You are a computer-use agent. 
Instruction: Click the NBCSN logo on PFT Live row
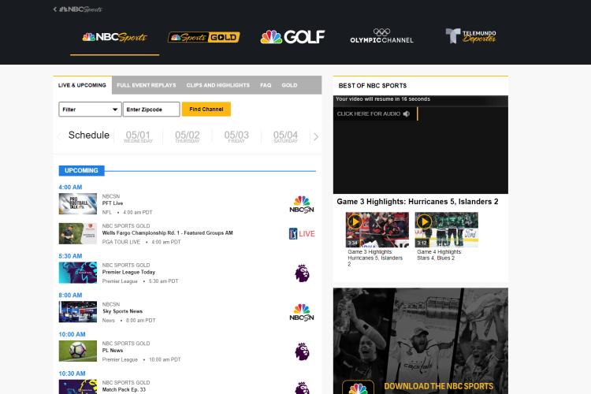pyautogui.click(x=302, y=204)
